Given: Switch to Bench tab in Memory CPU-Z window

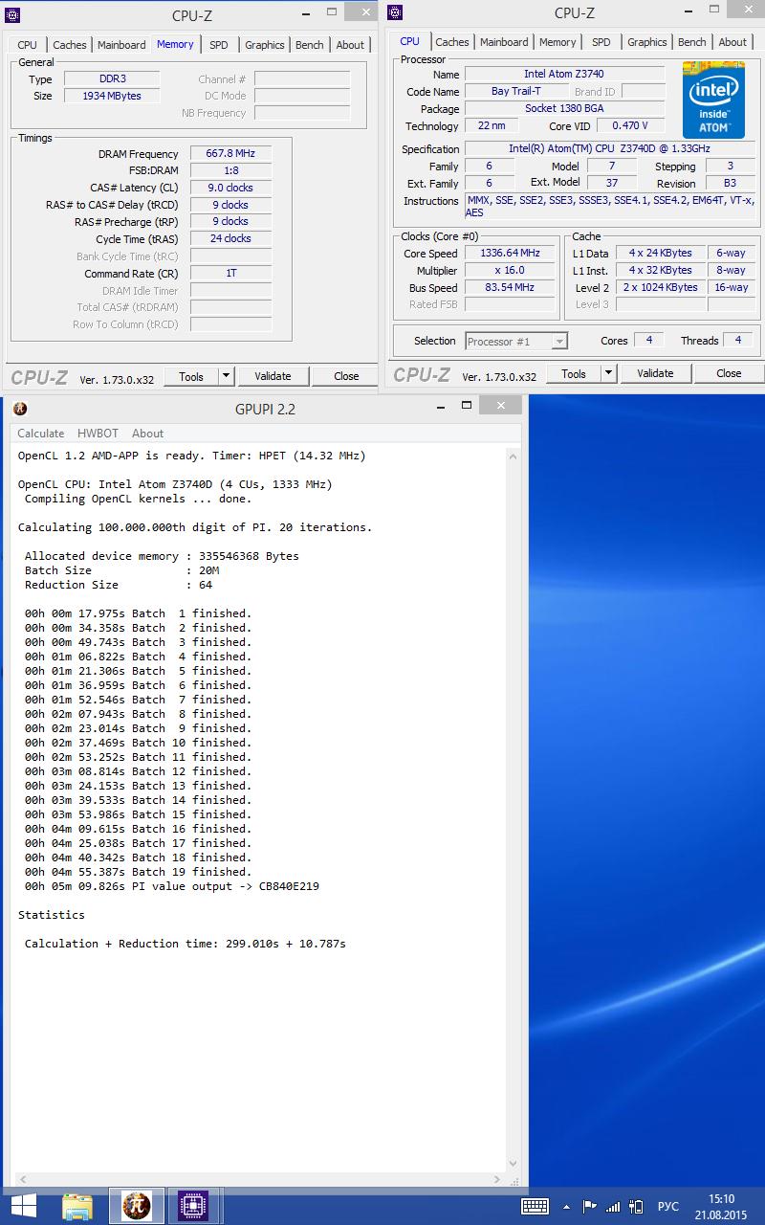Looking at the screenshot, I should point(309,45).
